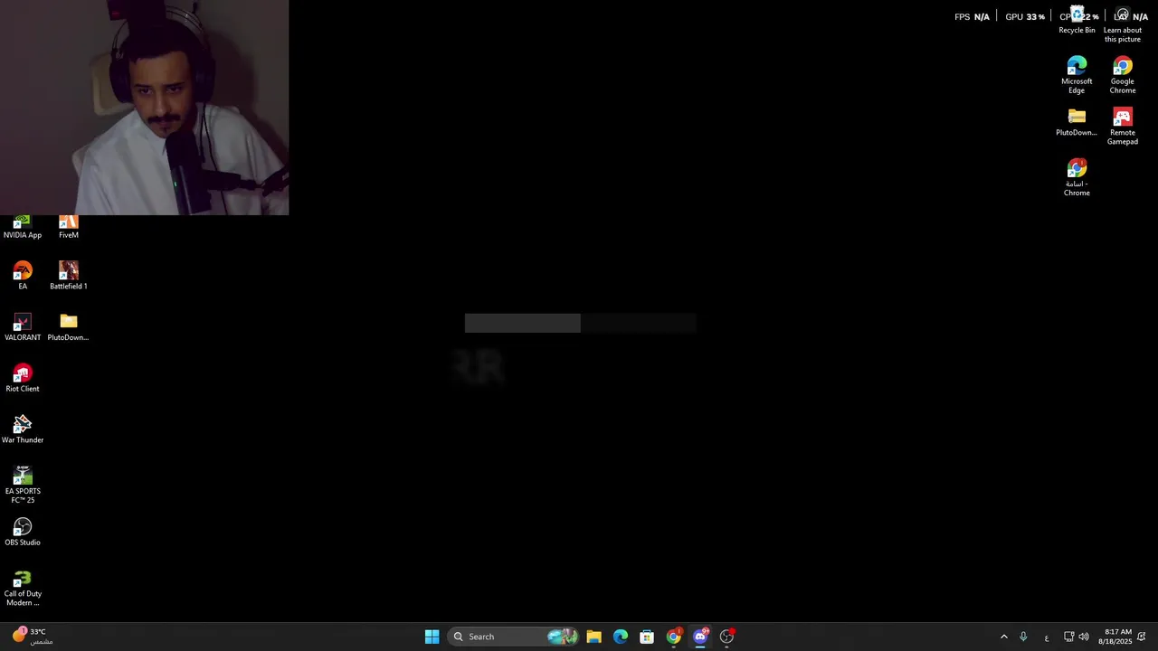1158x651 pixels.
Task: Open File Explorer from the taskbar
Action: pyautogui.click(x=594, y=637)
